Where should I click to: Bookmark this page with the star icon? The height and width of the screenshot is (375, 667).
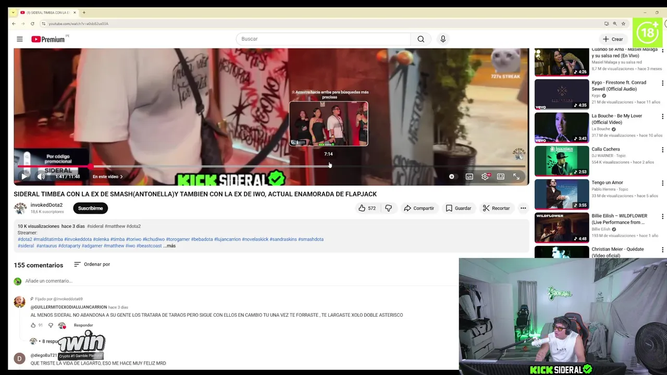(x=623, y=23)
